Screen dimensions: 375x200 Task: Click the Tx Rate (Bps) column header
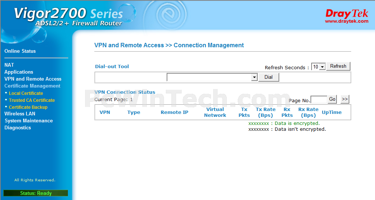pos(265,112)
